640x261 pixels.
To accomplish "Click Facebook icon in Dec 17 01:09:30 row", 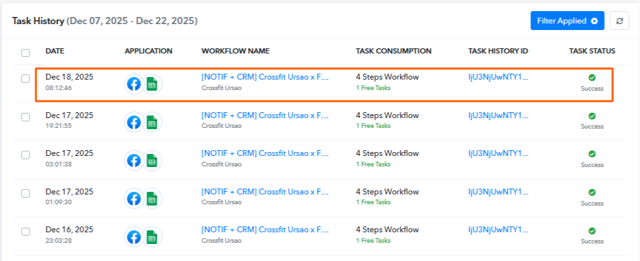I will point(134,199).
